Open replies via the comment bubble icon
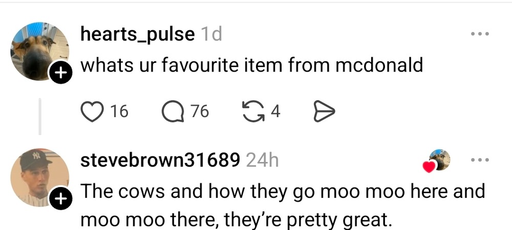 (173, 111)
